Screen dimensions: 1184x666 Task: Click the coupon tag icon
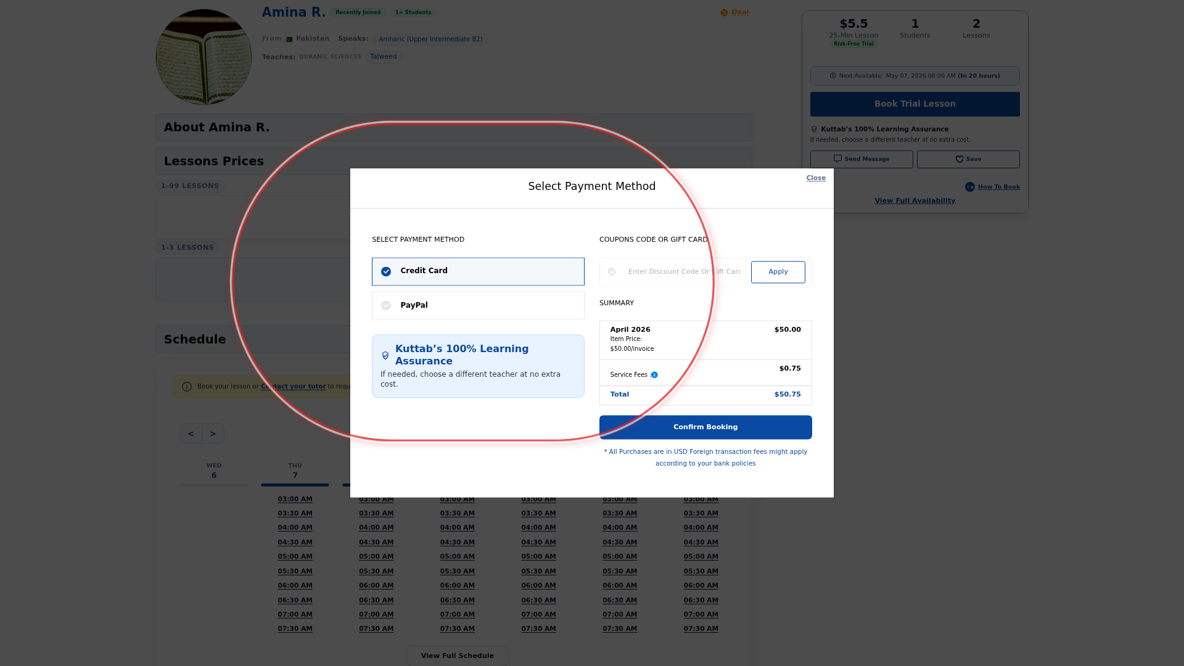(x=612, y=272)
